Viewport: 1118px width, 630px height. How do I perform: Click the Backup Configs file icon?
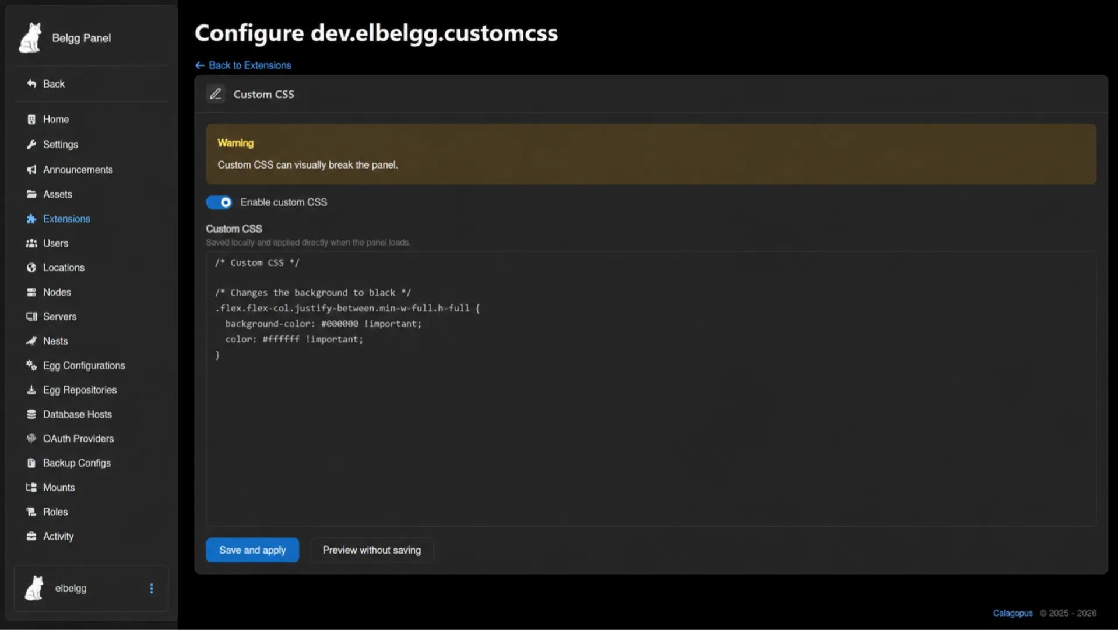31,463
